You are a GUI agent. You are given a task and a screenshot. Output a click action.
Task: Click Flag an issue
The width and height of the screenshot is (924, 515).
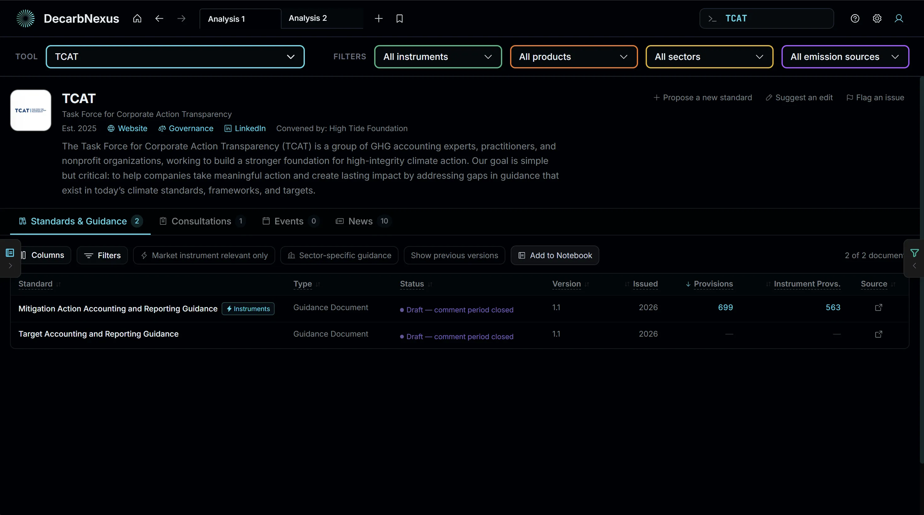(875, 98)
